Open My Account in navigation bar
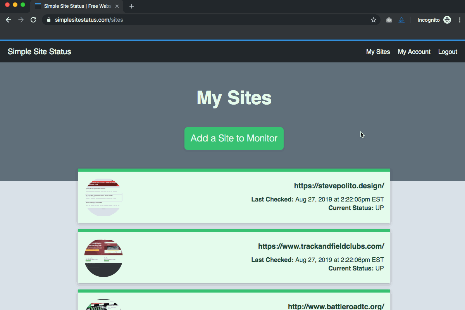Viewport: 465px width, 310px height. coord(414,52)
